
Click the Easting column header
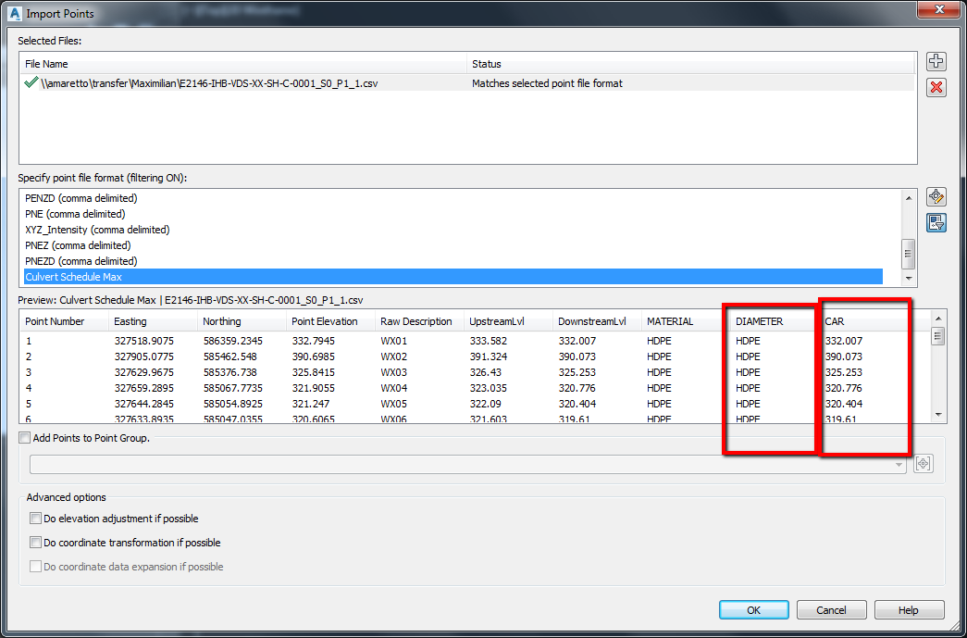click(153, 321)
